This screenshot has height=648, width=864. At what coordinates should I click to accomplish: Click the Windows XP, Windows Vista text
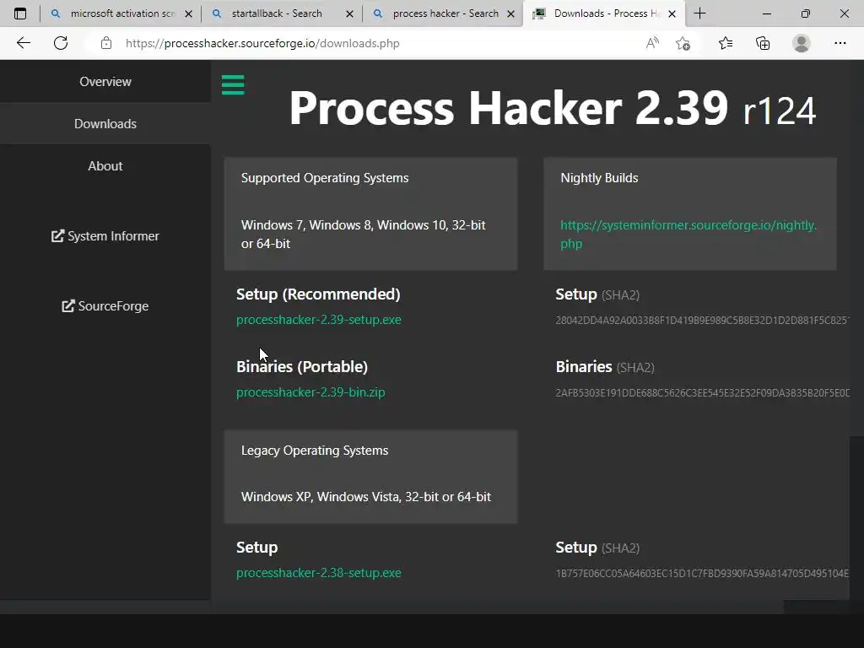point(366,496)
